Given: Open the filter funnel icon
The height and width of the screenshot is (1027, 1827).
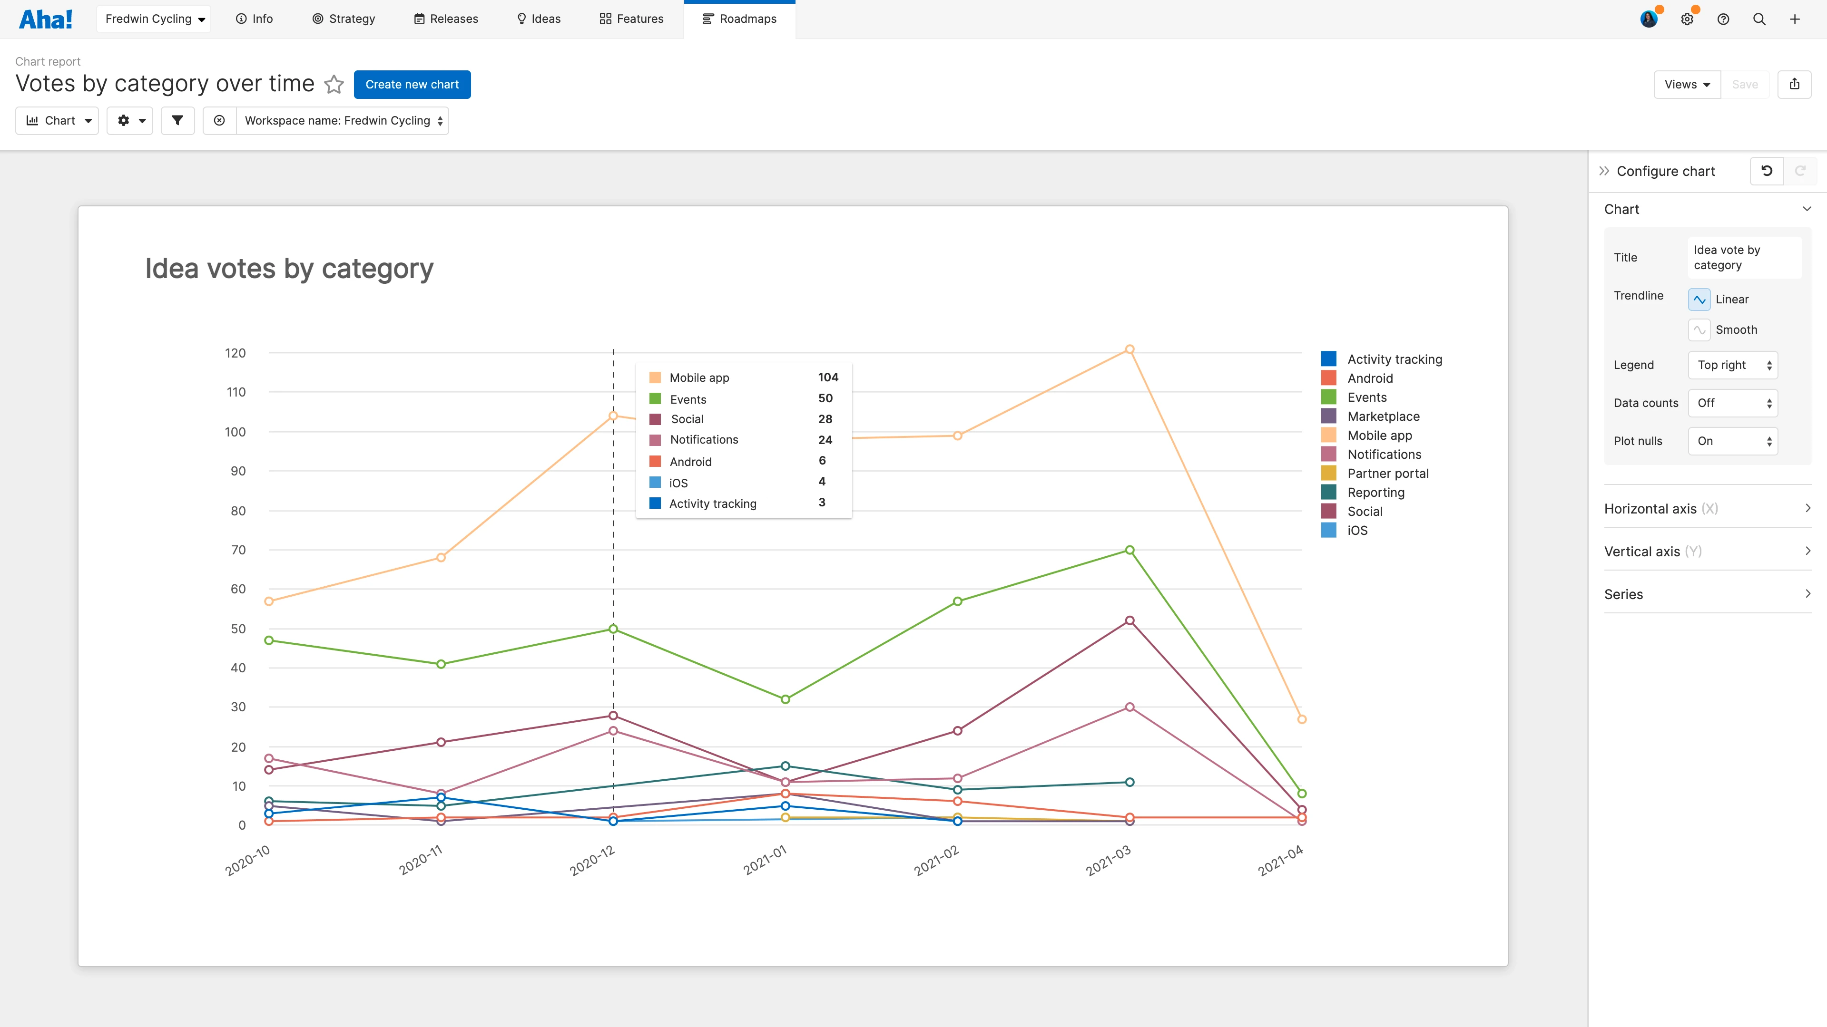Looking at the screenshot, I should pos(177,120).
